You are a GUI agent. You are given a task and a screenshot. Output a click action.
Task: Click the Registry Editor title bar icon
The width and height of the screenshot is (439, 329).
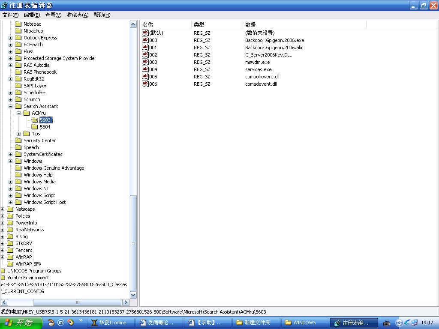4,5
